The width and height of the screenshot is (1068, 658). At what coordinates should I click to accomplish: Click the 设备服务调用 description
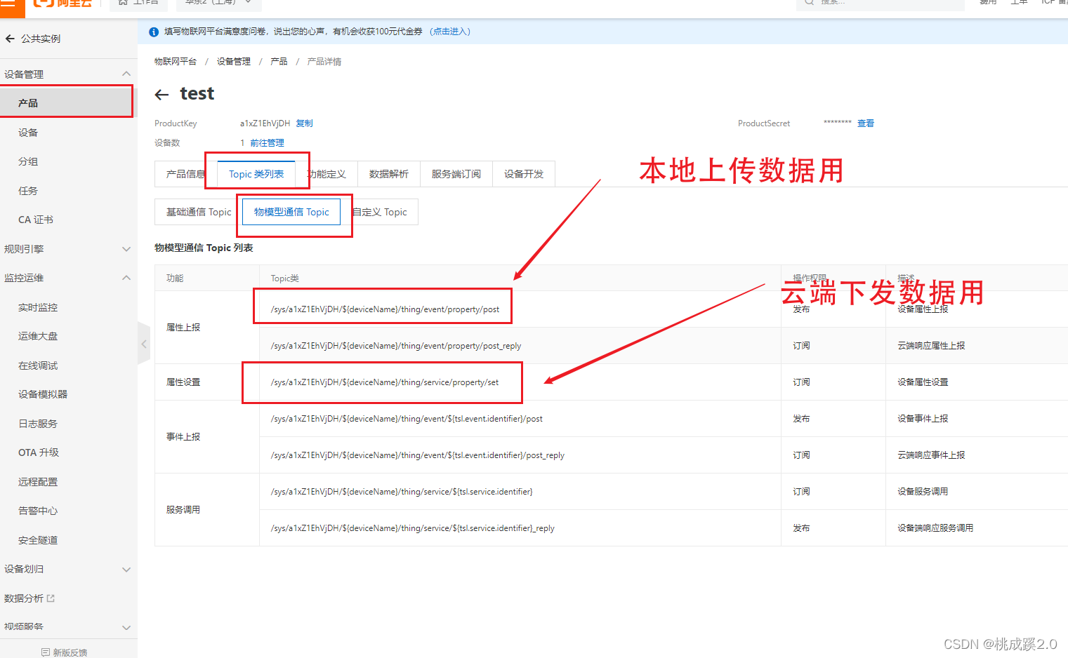(923, 492)
